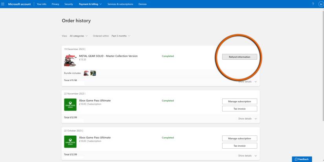Click the second bundle item icon
Screen dimensions: 324x162
[93, 73]
